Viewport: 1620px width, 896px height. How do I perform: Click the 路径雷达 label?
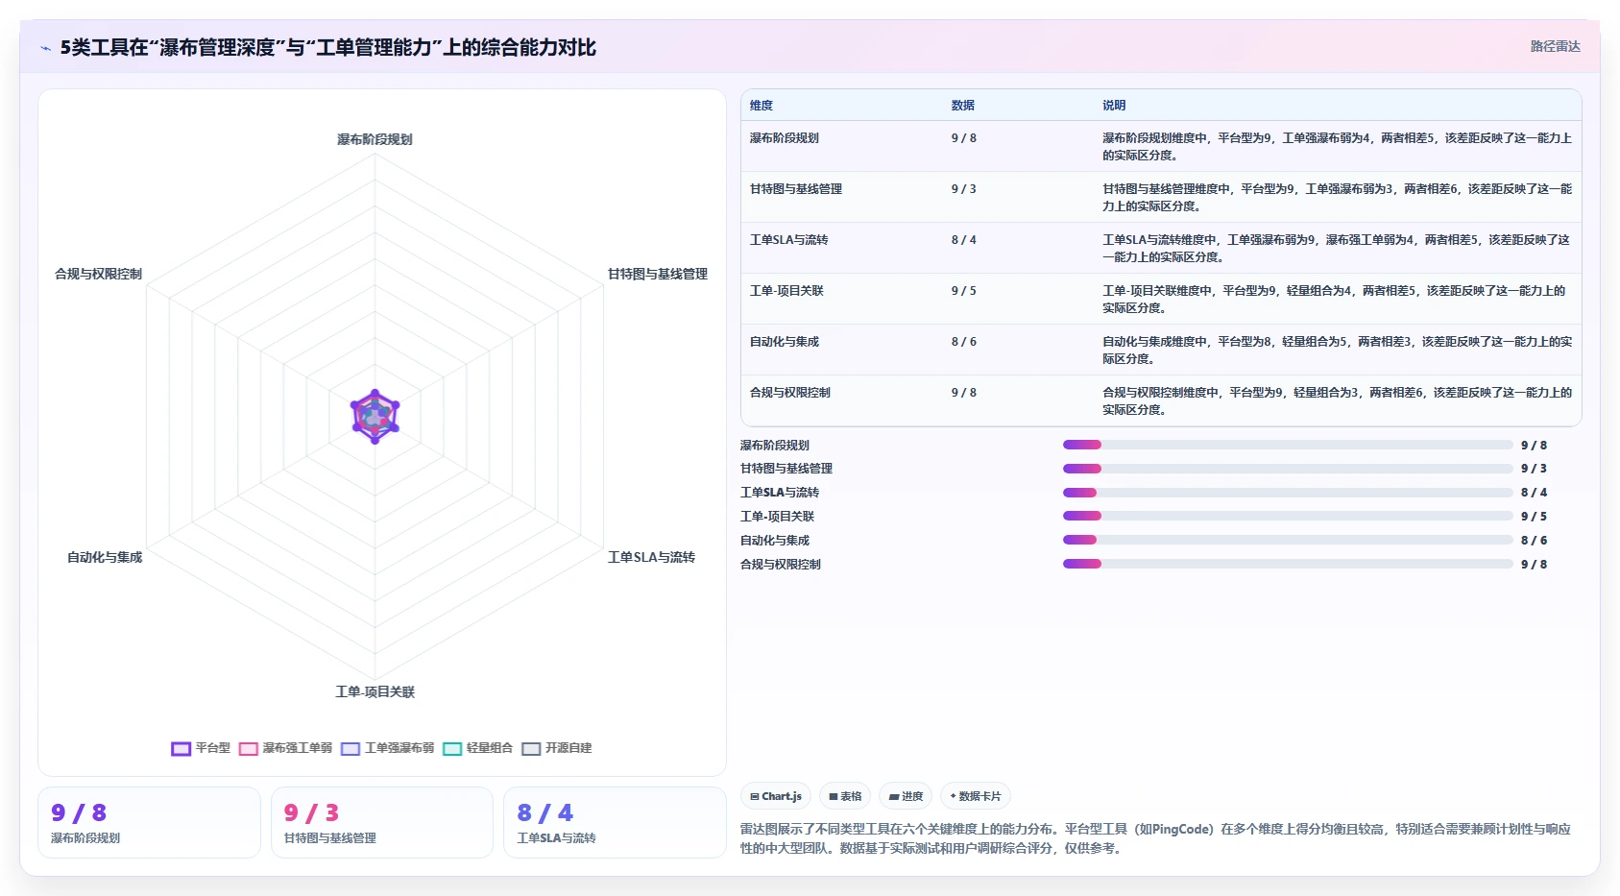1555,46
